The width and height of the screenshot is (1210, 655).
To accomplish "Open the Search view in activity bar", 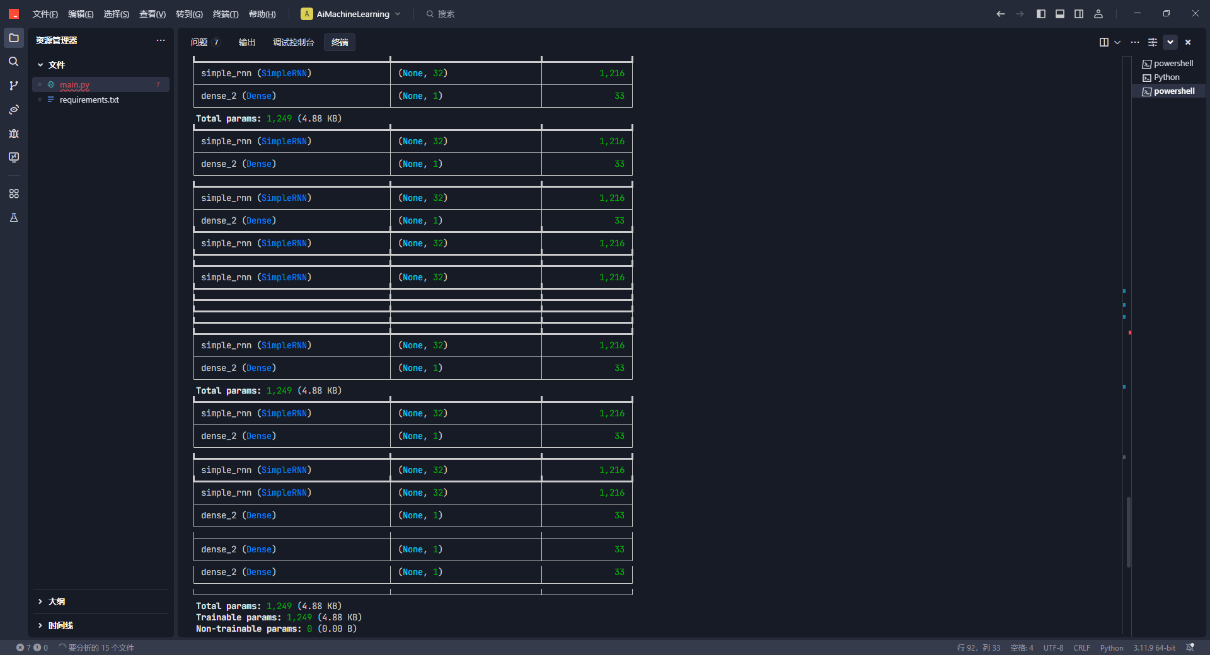I will click(14, 62).
